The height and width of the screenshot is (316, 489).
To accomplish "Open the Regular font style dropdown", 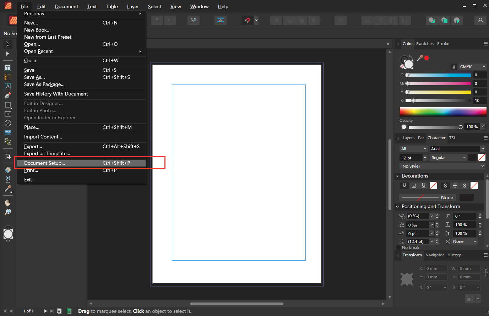I will click(448, 158).
